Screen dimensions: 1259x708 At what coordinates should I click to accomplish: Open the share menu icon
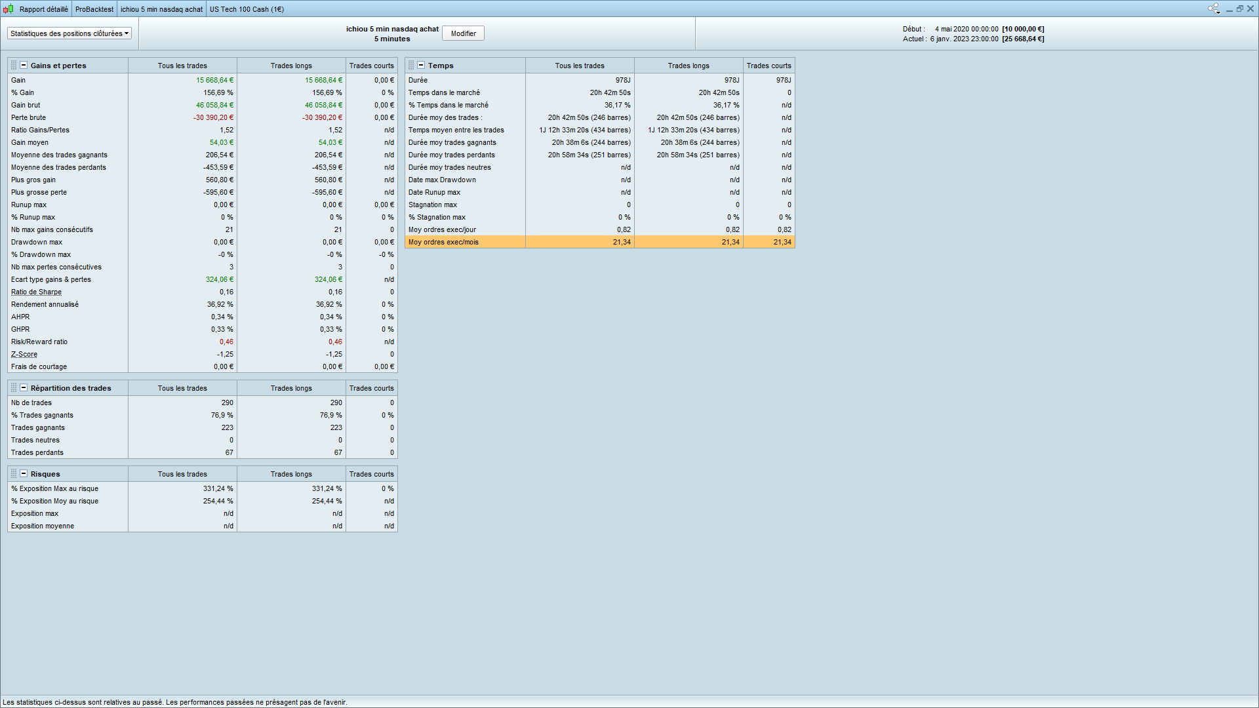[x=1214, y=9]
